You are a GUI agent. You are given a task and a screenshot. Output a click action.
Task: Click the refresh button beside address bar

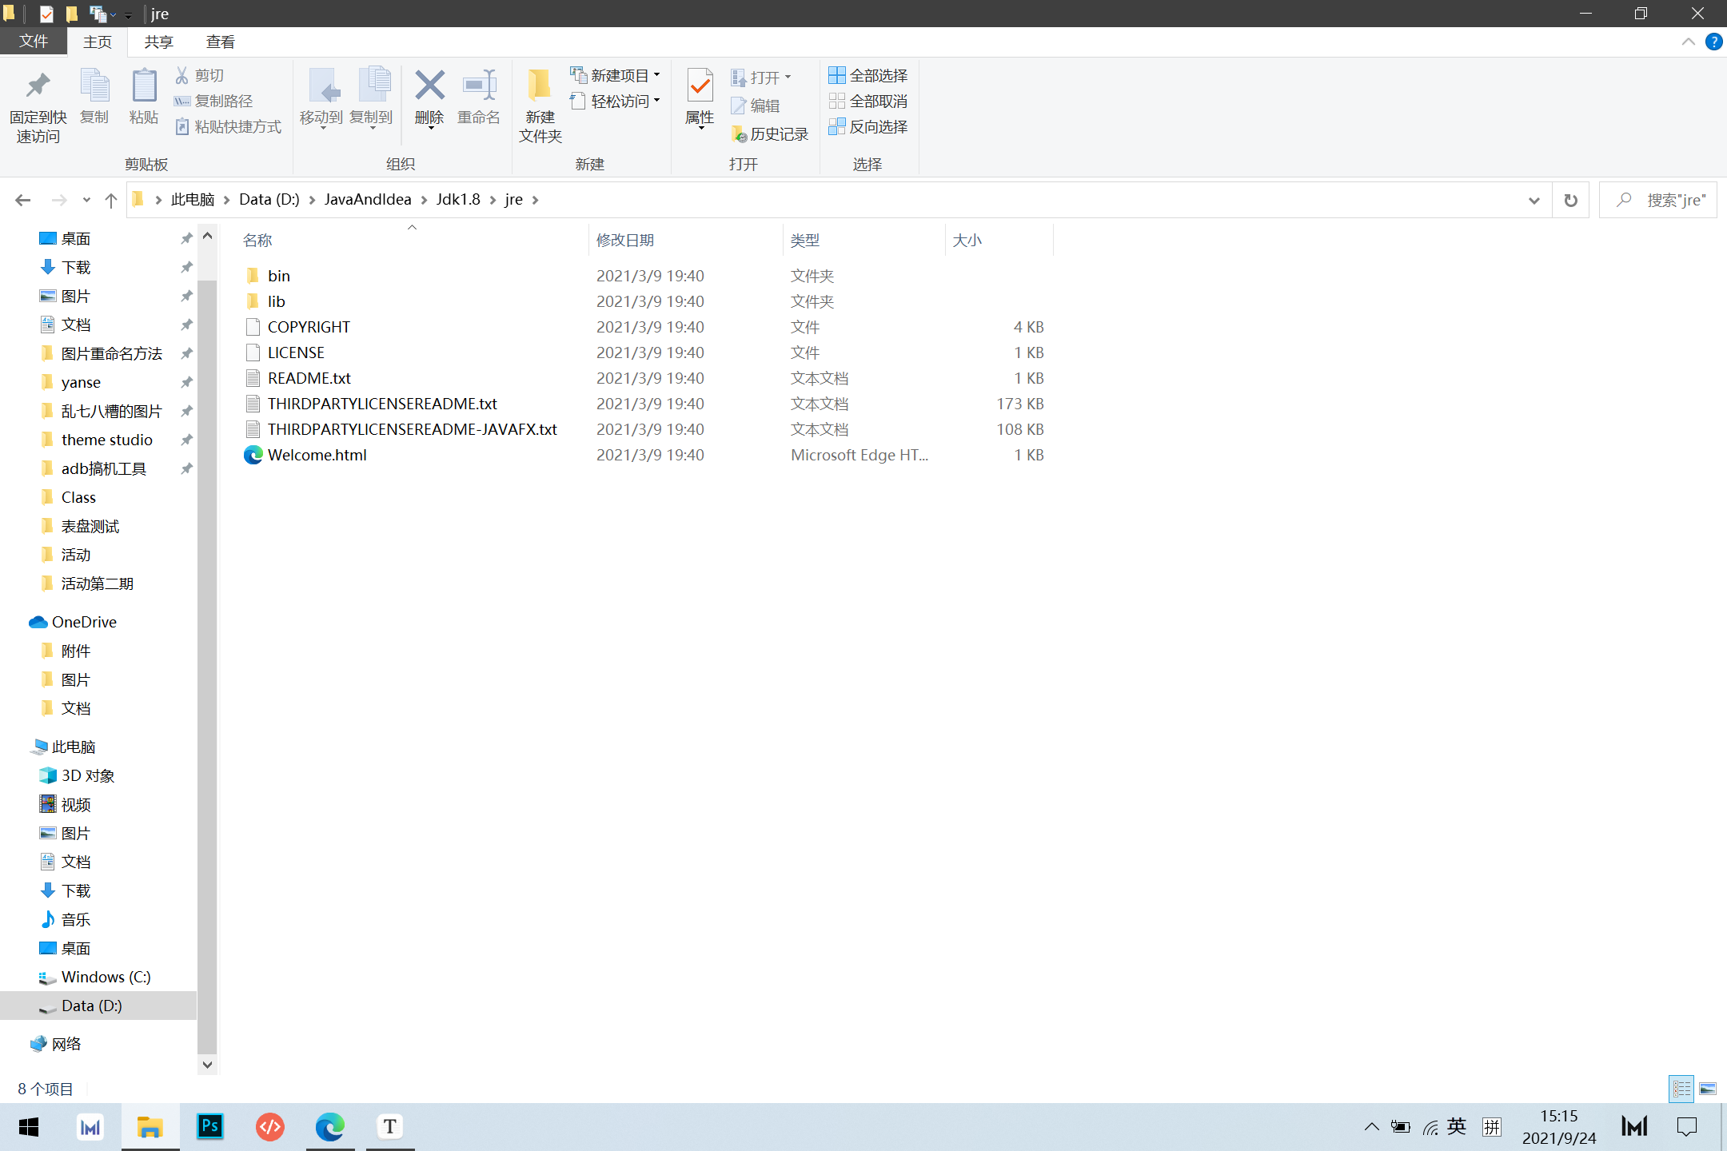[1570, 200]
